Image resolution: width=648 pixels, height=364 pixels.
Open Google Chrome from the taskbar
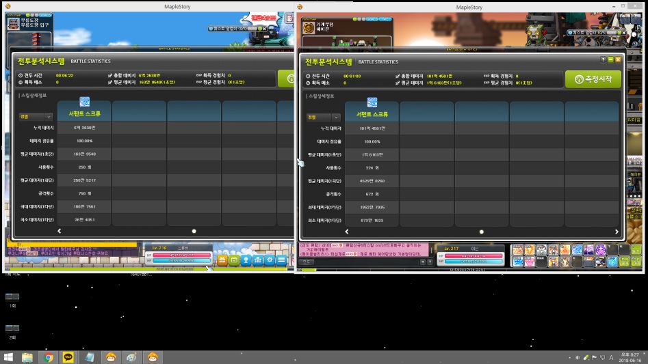click(x=49, y=356)
